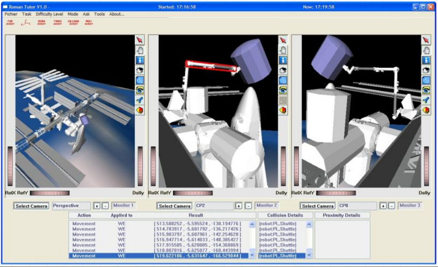The height and width of the screenshot is (267, 438).
Task: Open the Fichier menu
Action: [x=11, y=14]
